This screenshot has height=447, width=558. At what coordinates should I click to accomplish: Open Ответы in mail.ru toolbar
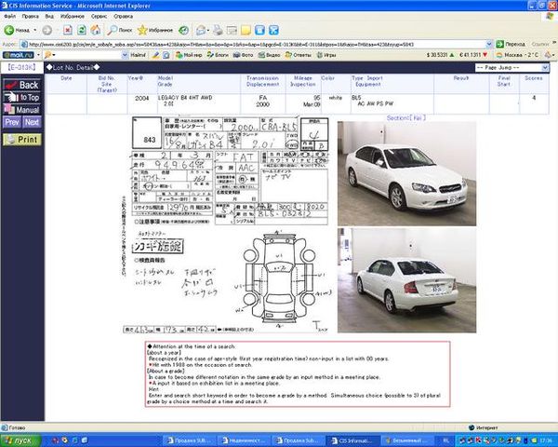point(298,55)
